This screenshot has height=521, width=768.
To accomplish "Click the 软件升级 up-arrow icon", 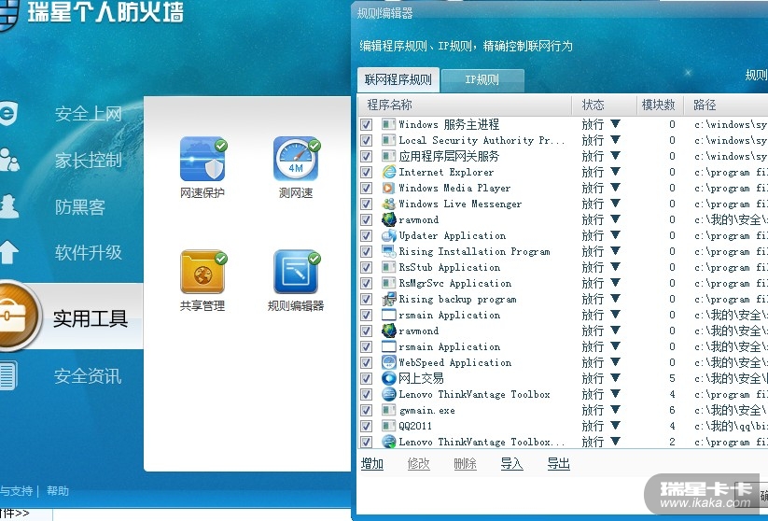I will click(x=9, y=252).
